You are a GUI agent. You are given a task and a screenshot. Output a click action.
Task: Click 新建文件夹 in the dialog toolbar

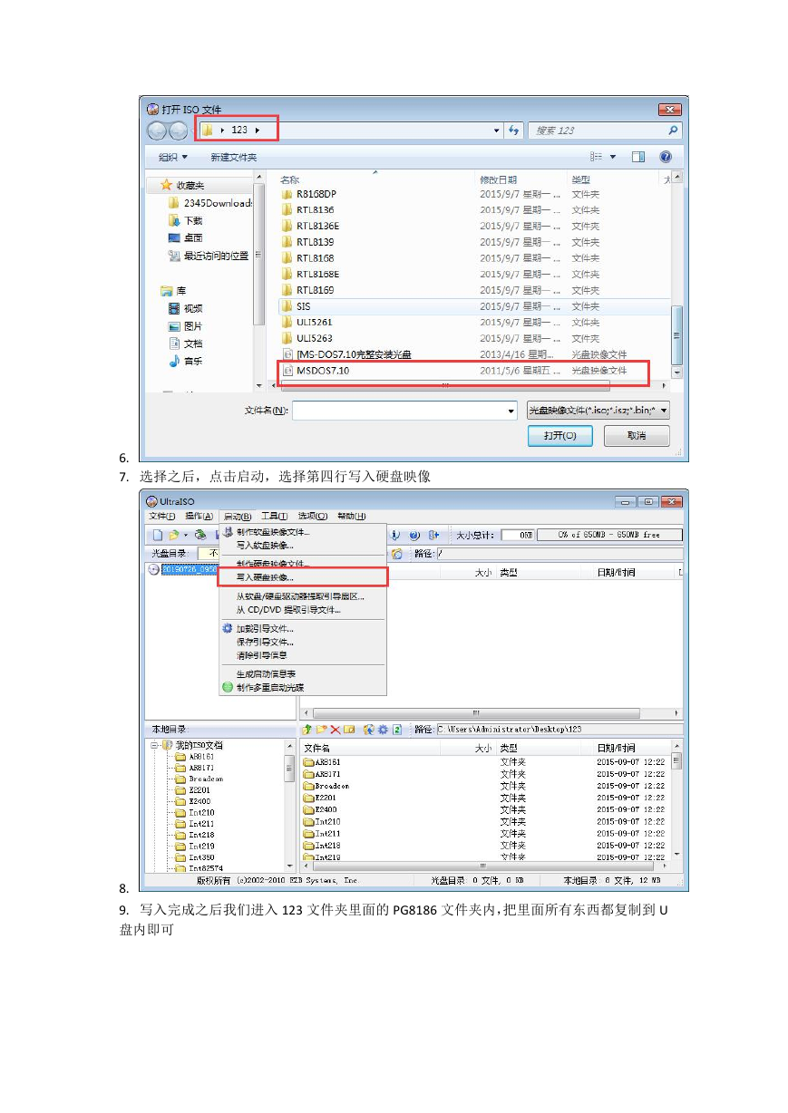point(233,157)
